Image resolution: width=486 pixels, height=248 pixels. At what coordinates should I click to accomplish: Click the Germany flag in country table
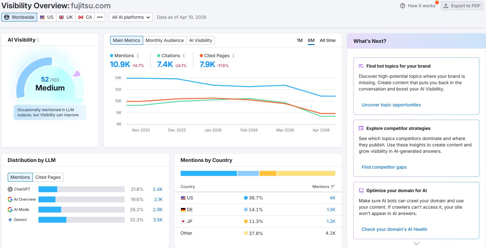(x=183, y=210)
